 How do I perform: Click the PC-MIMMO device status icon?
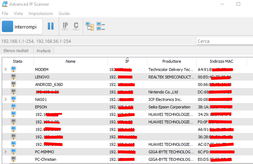point(14,152)
